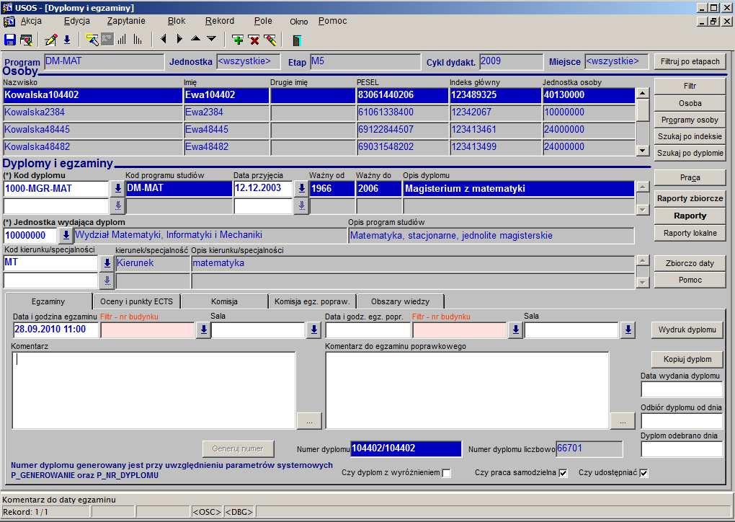735x522 pixels.
Task: Toggle the Czy praca samodzielna checkbox
Action: pyautogui.click(x=563, y=473)
